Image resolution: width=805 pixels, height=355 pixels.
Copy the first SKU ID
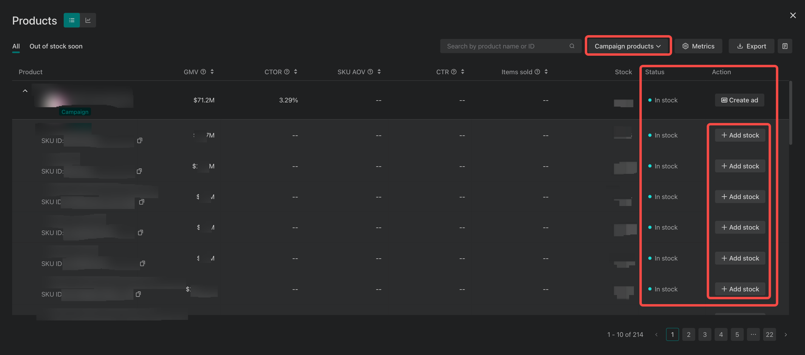click(140, 141)
